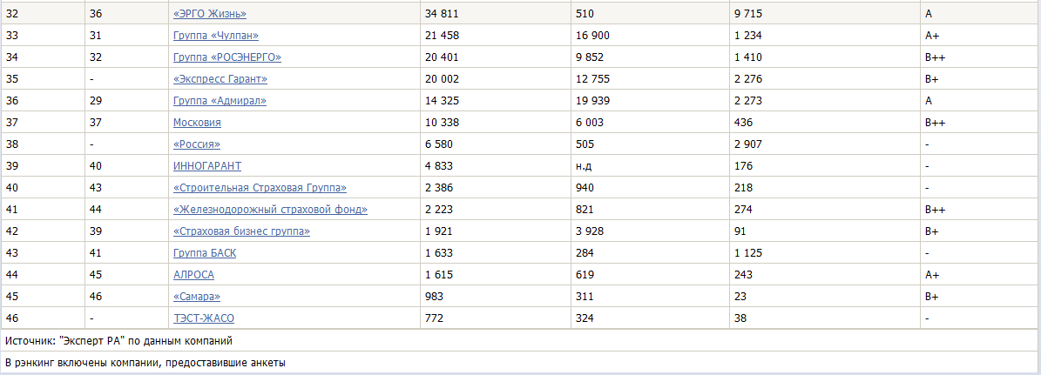This screenshot has height=375, width=1041.
Task: Open «Строительная Страховая Группа» link
Action: click(260, 188)
